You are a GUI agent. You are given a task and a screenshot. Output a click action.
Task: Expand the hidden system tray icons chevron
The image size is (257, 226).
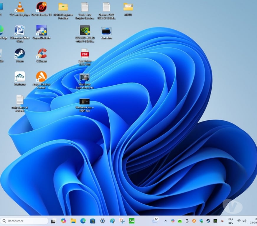coord(166,221)
